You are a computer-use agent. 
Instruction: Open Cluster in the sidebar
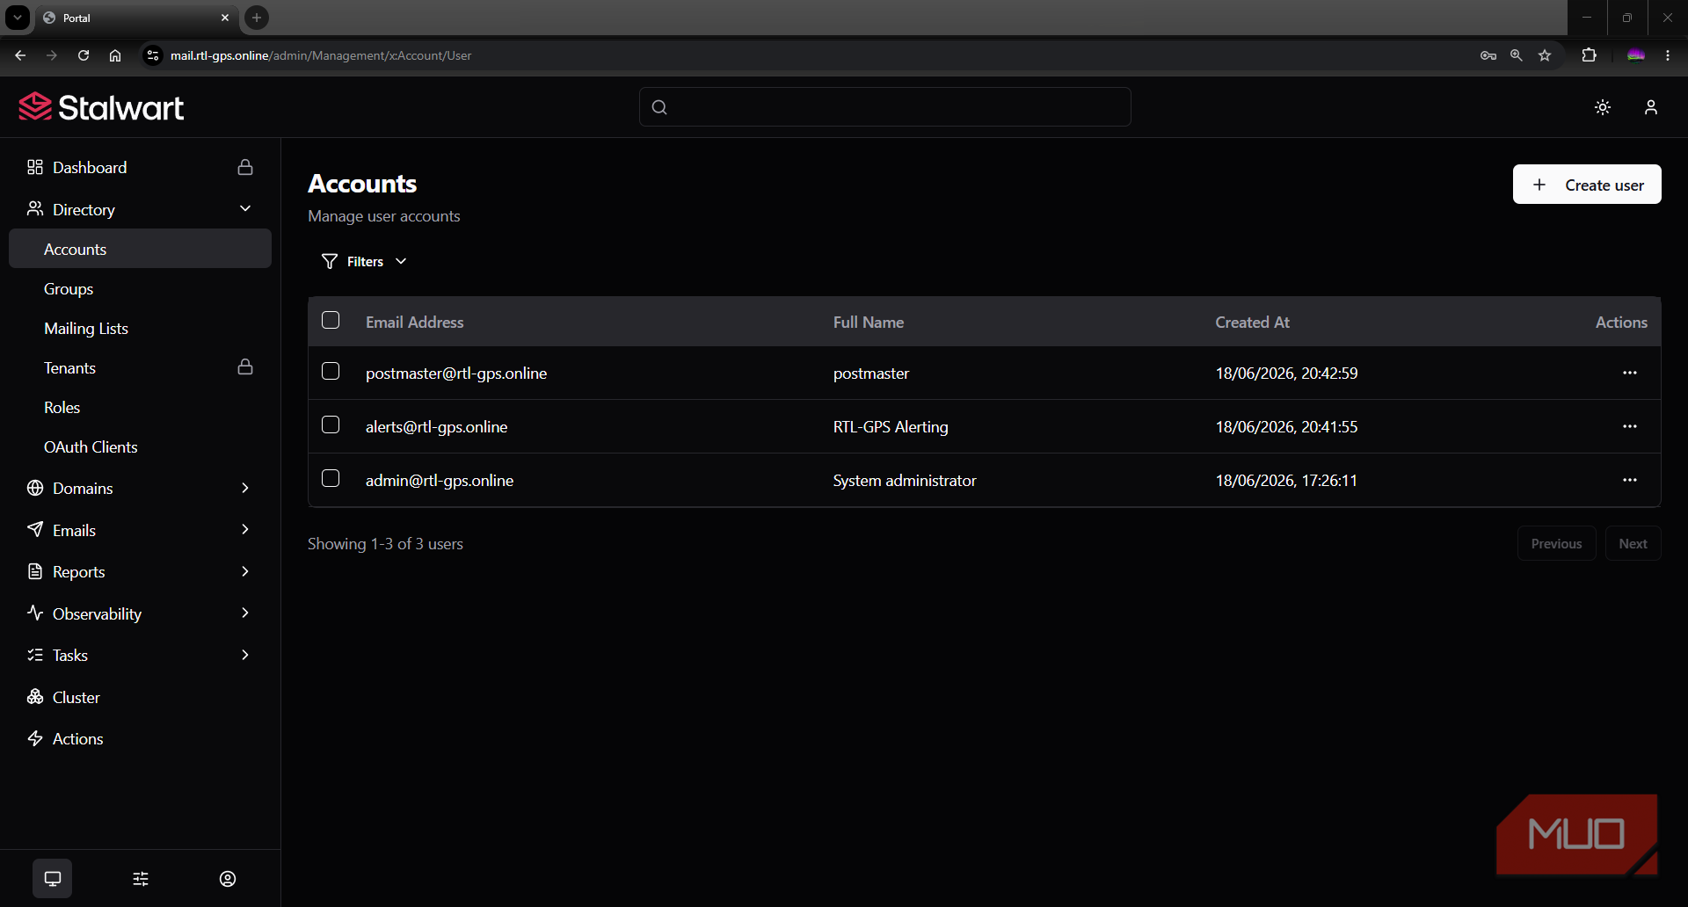[x=141, y=697]
